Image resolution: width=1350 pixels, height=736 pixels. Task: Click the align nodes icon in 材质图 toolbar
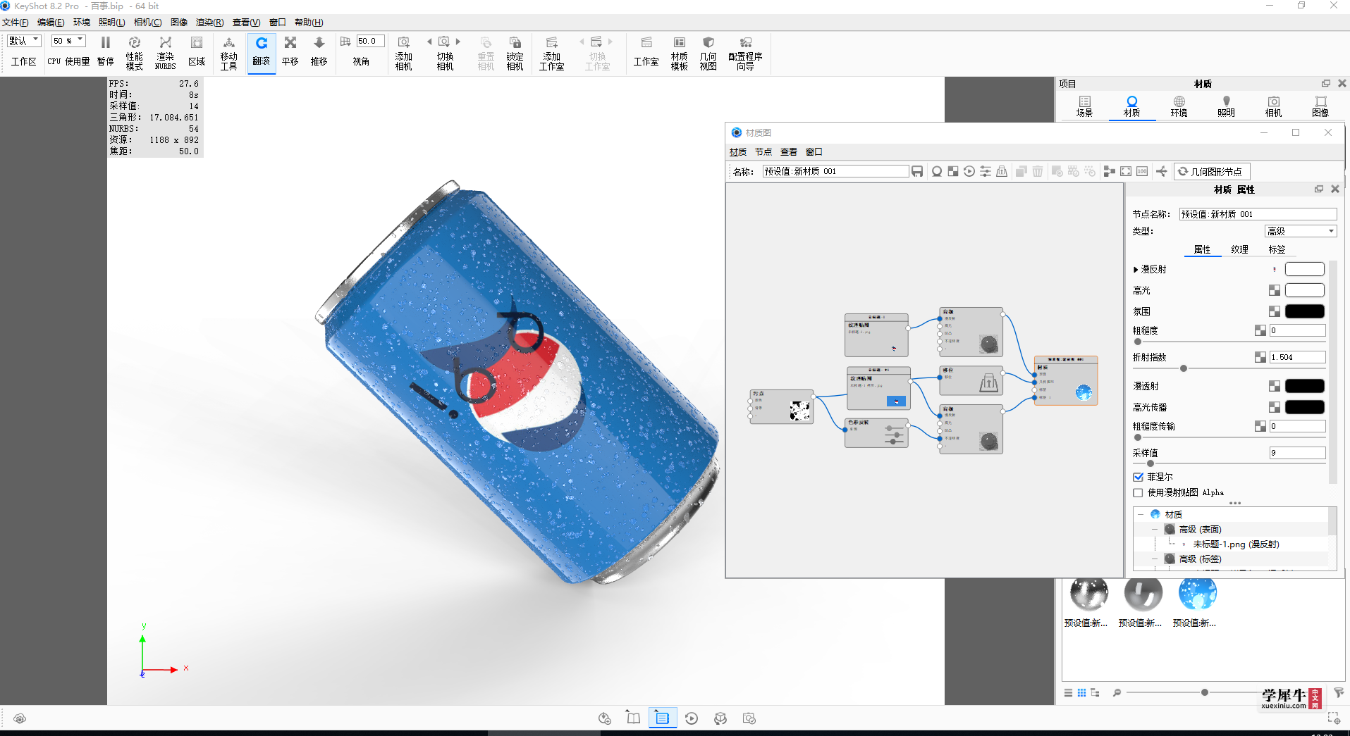[x=1109, y=171]
